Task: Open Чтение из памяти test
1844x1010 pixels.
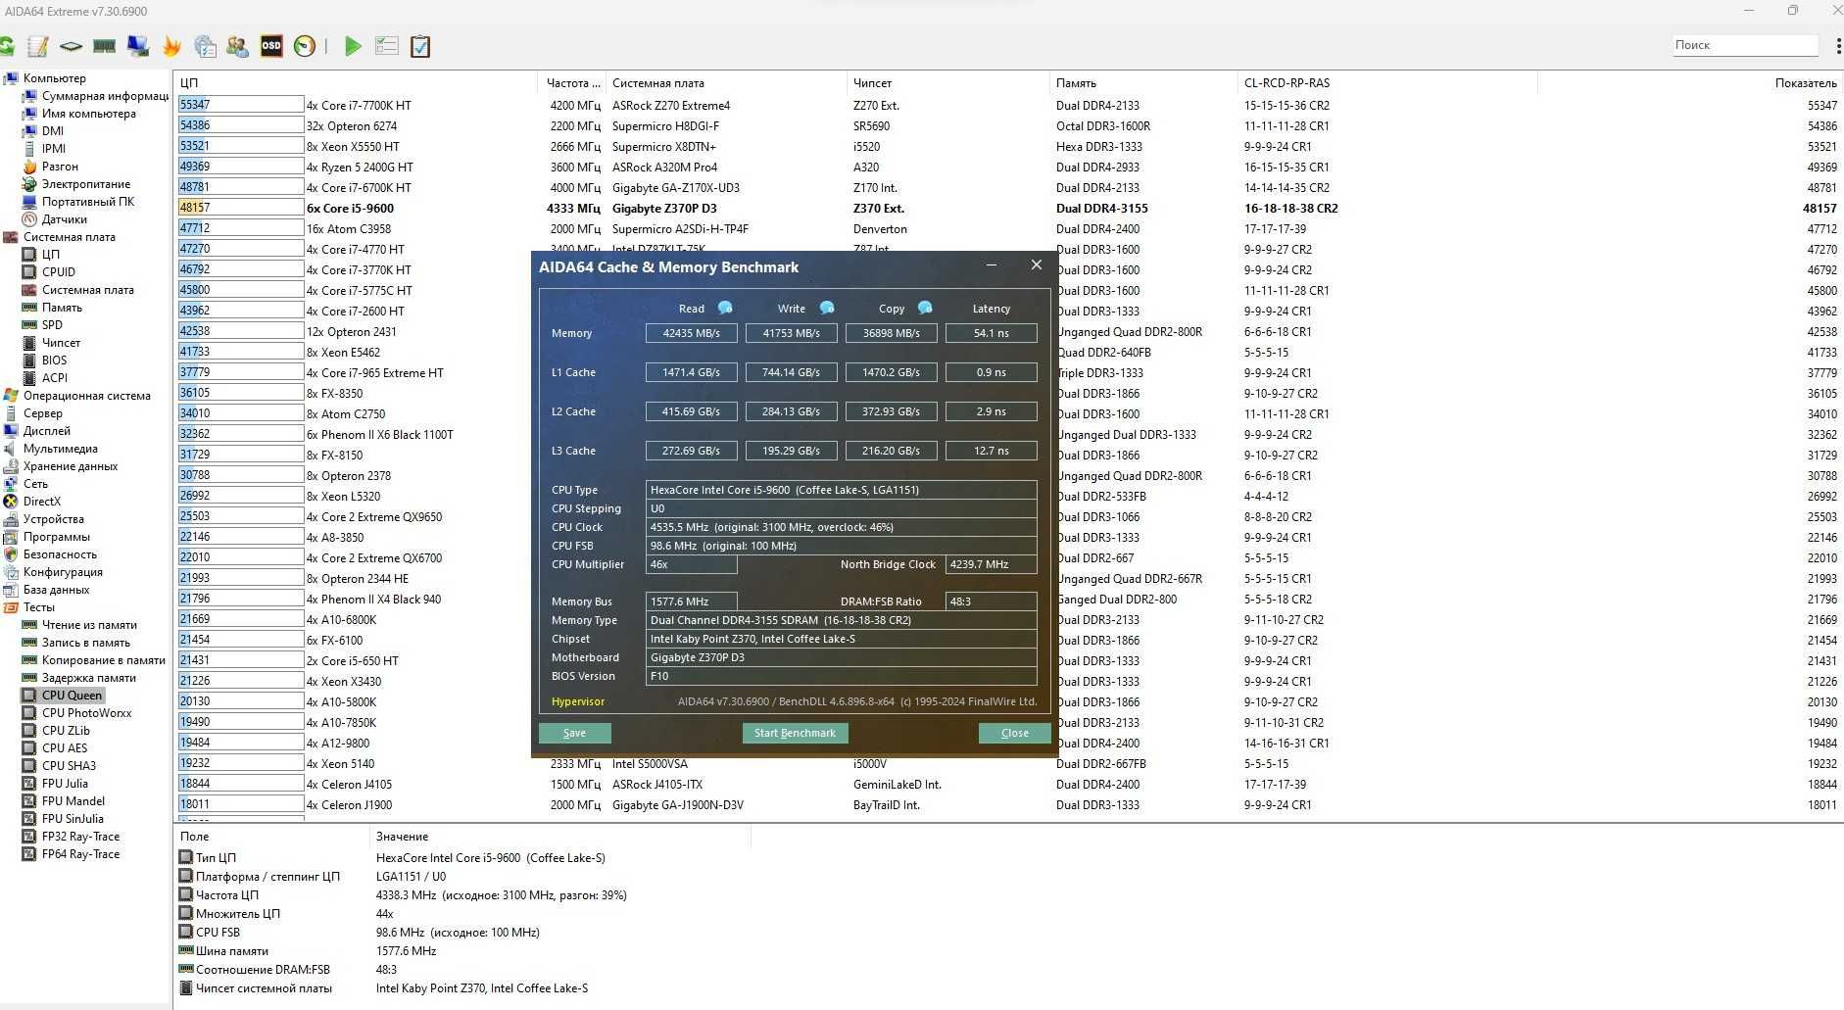Action: coord(89,625)
